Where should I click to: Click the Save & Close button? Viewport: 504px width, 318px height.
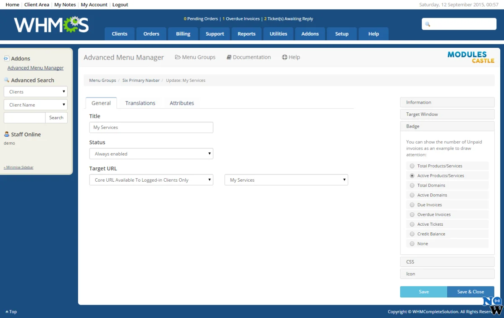point(470,292)
